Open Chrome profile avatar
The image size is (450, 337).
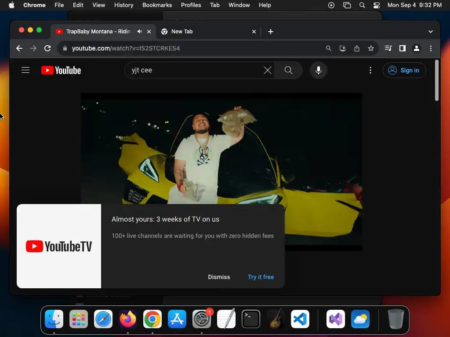tap(417, 48)
